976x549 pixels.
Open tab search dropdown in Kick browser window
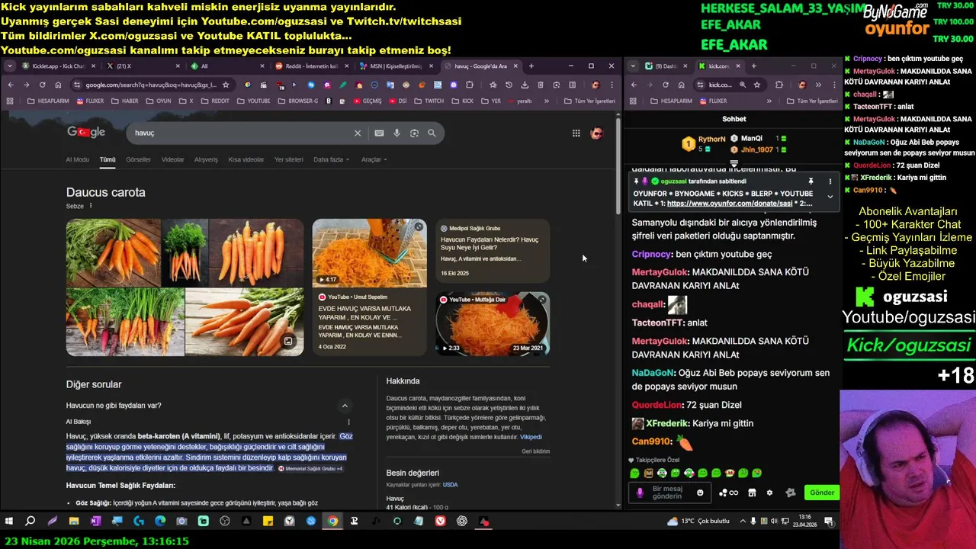pos(633,66)
